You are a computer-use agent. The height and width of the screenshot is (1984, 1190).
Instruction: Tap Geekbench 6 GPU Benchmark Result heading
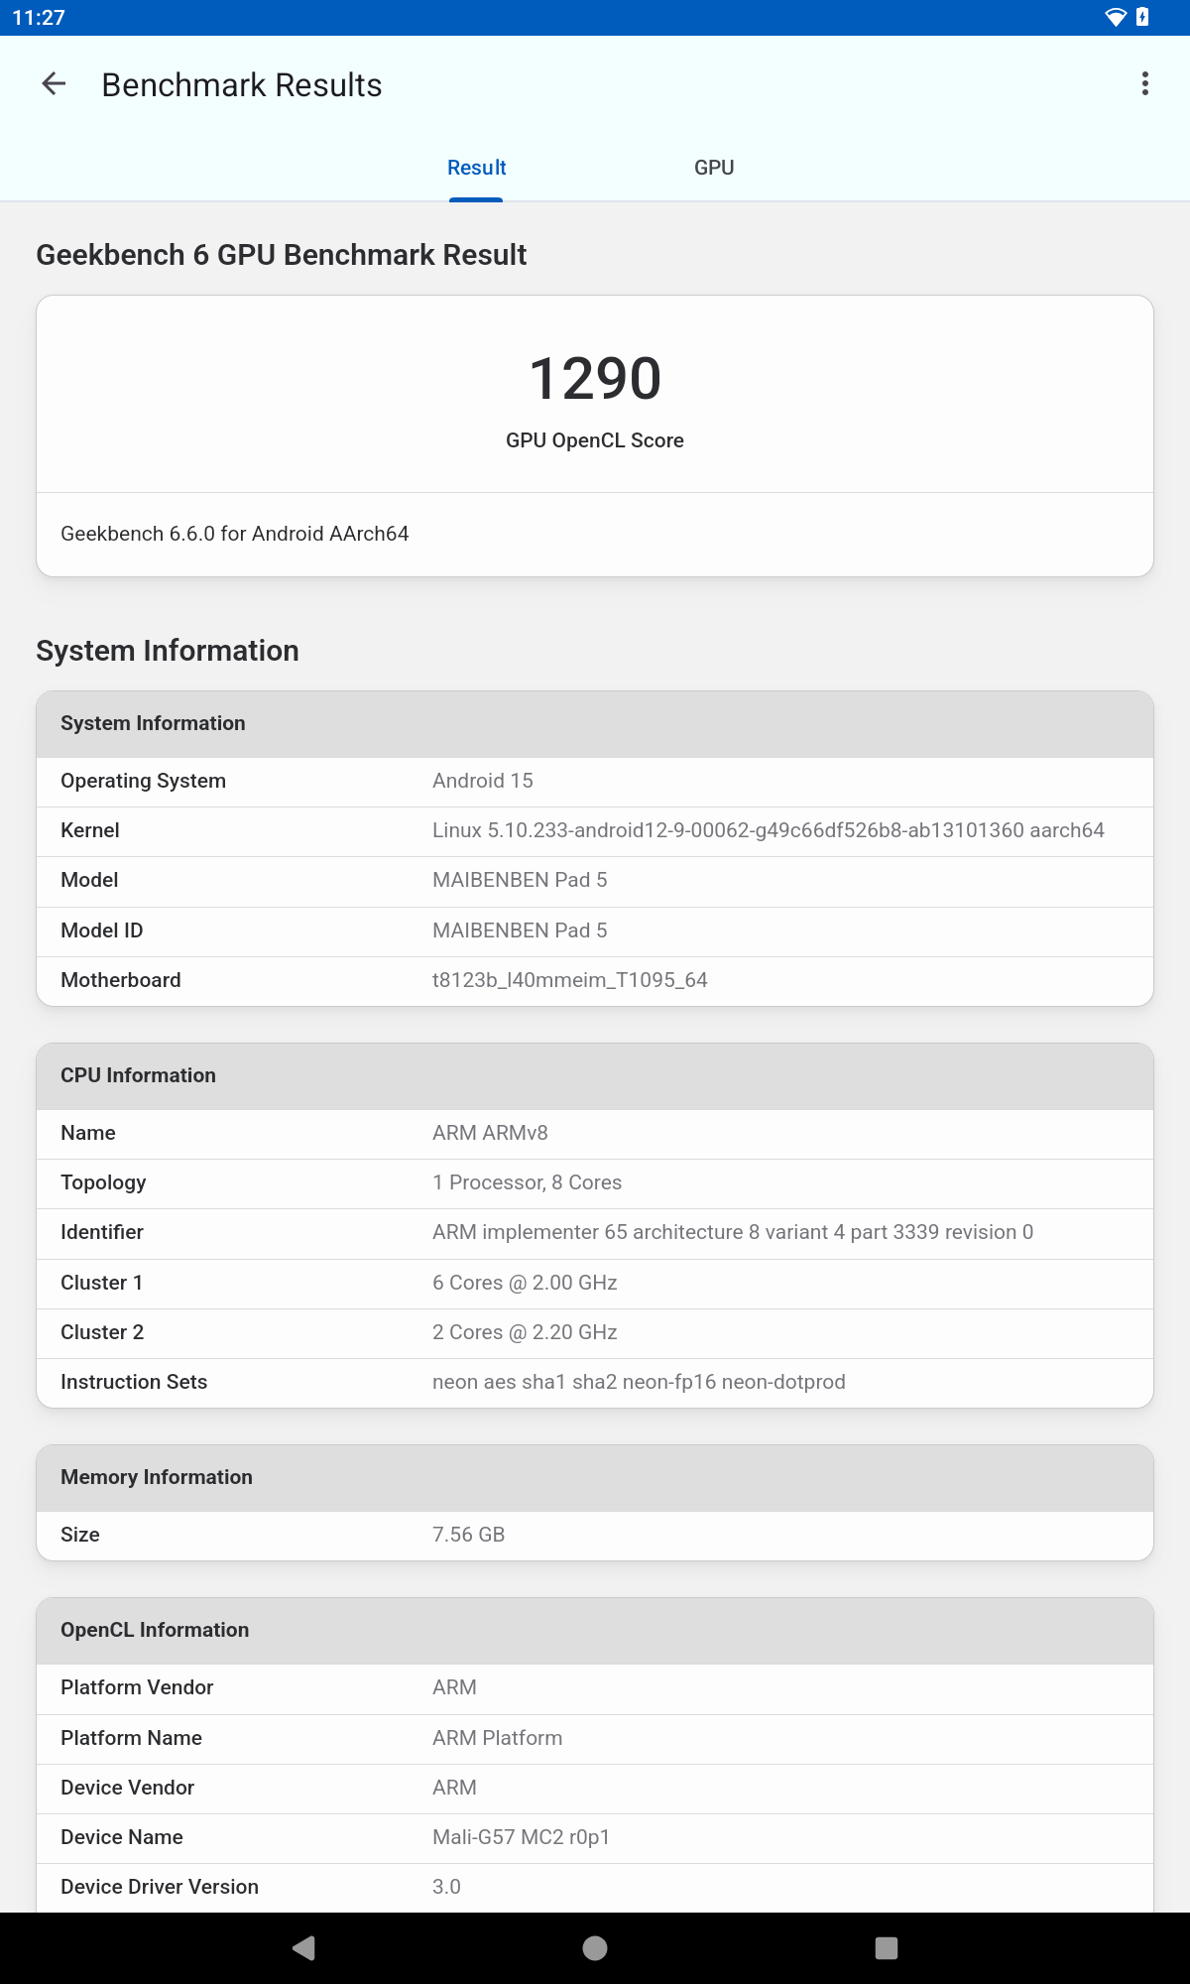pos(282,255)
